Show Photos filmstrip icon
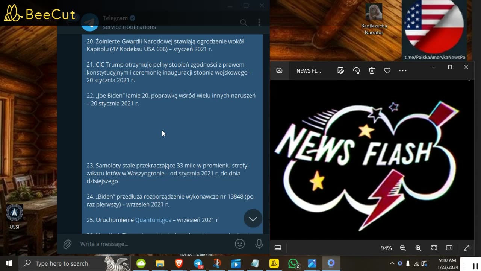 278,248
